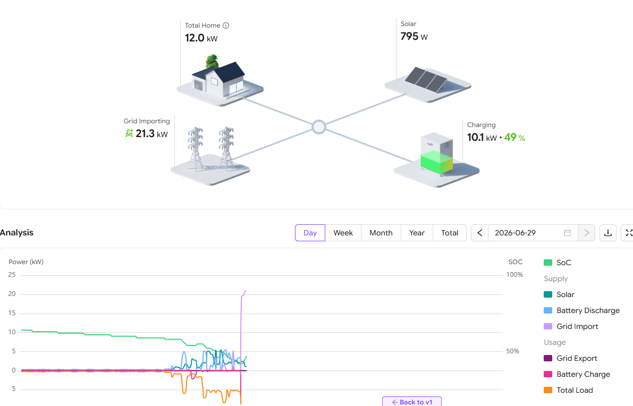Select the Month view tab
This screenshot has height=406, width=633.
tap(381, 233)
